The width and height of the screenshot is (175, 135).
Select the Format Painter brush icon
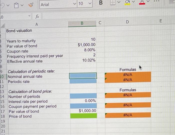click(31, 5)
